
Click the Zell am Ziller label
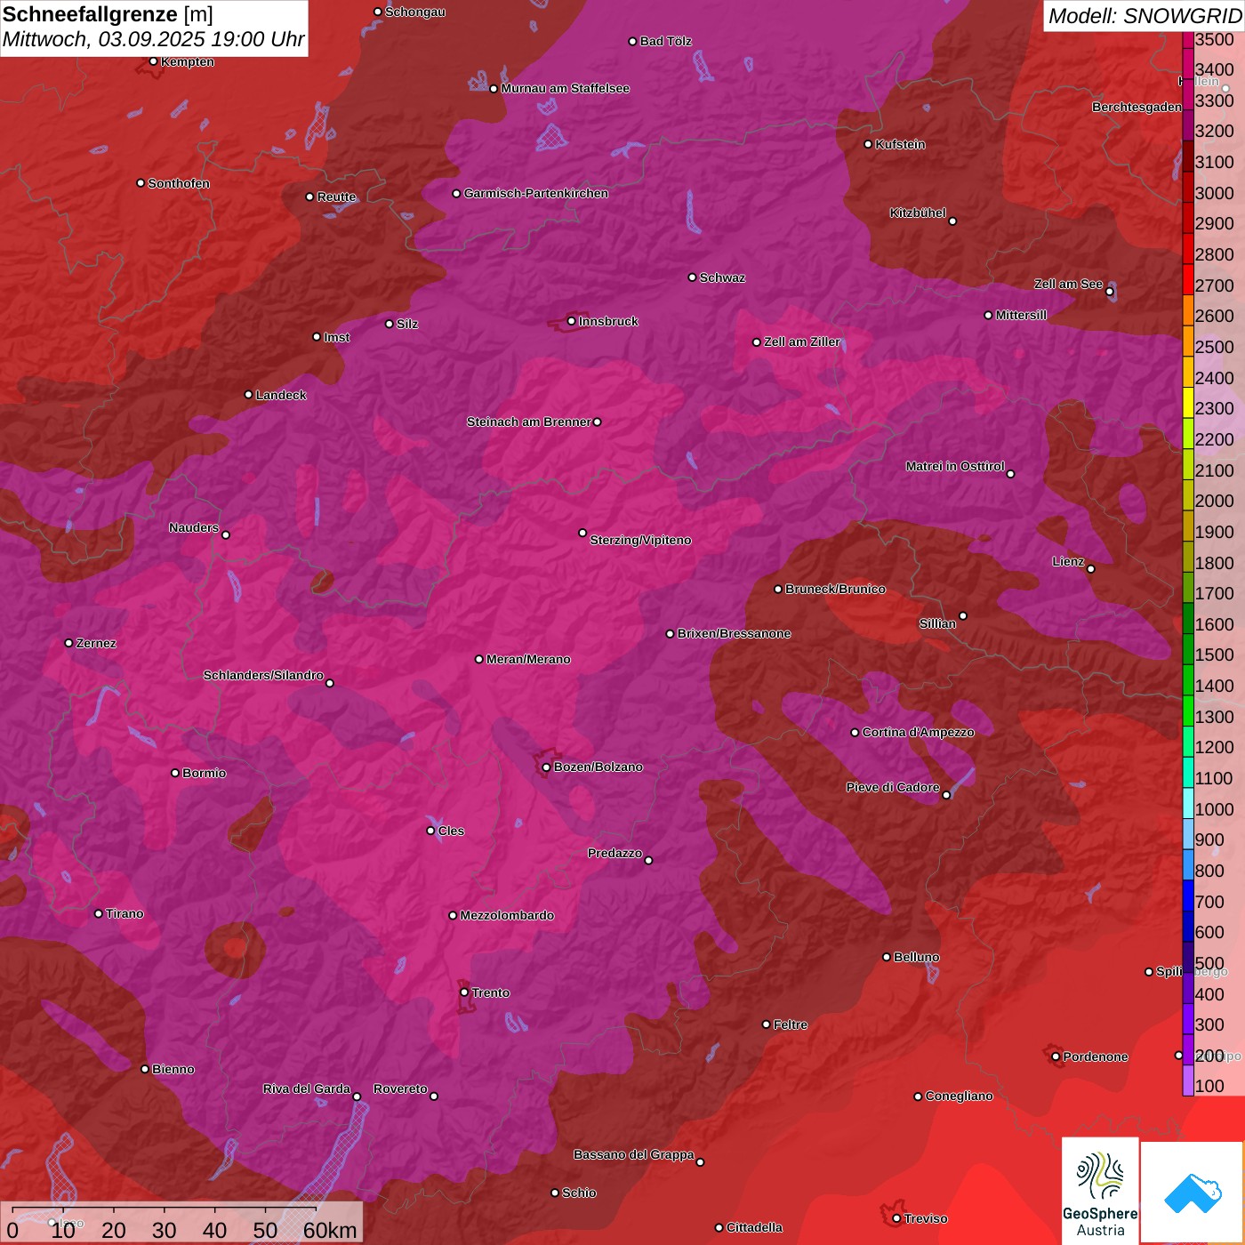pyautogui.click(x=802, y=341)
